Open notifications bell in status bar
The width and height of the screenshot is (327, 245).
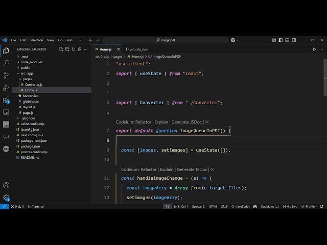tap(322, 206)
